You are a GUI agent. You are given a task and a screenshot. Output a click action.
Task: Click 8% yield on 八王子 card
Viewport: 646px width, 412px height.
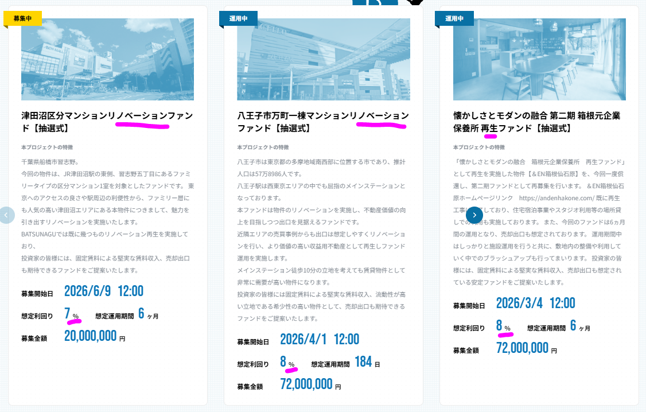click(287, 362)
